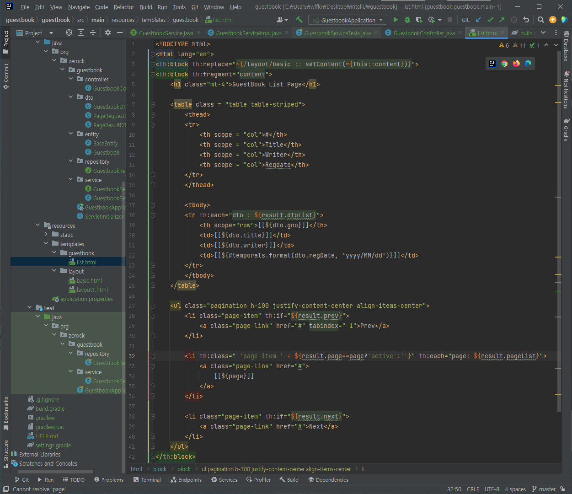572x494 pixels.
Task: Show hidden editor tabs chevron
Action: coord(543,32)
